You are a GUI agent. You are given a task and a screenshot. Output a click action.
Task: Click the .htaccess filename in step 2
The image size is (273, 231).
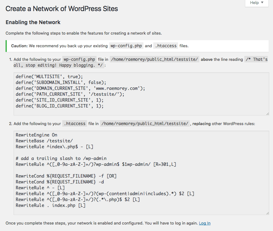(75, 124)
